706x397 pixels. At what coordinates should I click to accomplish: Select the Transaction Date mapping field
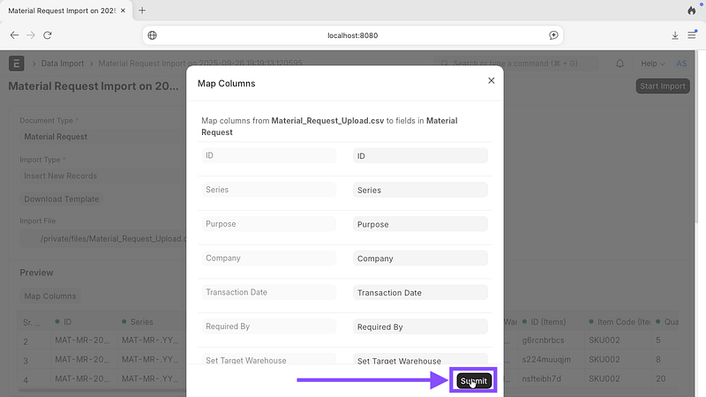coord(420,292)
